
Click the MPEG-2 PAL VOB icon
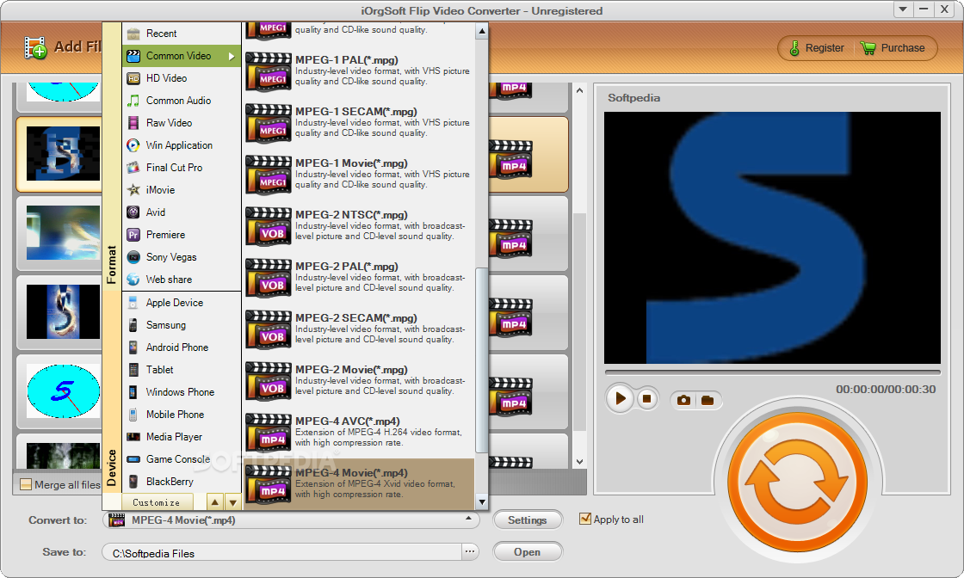point(268,279)
